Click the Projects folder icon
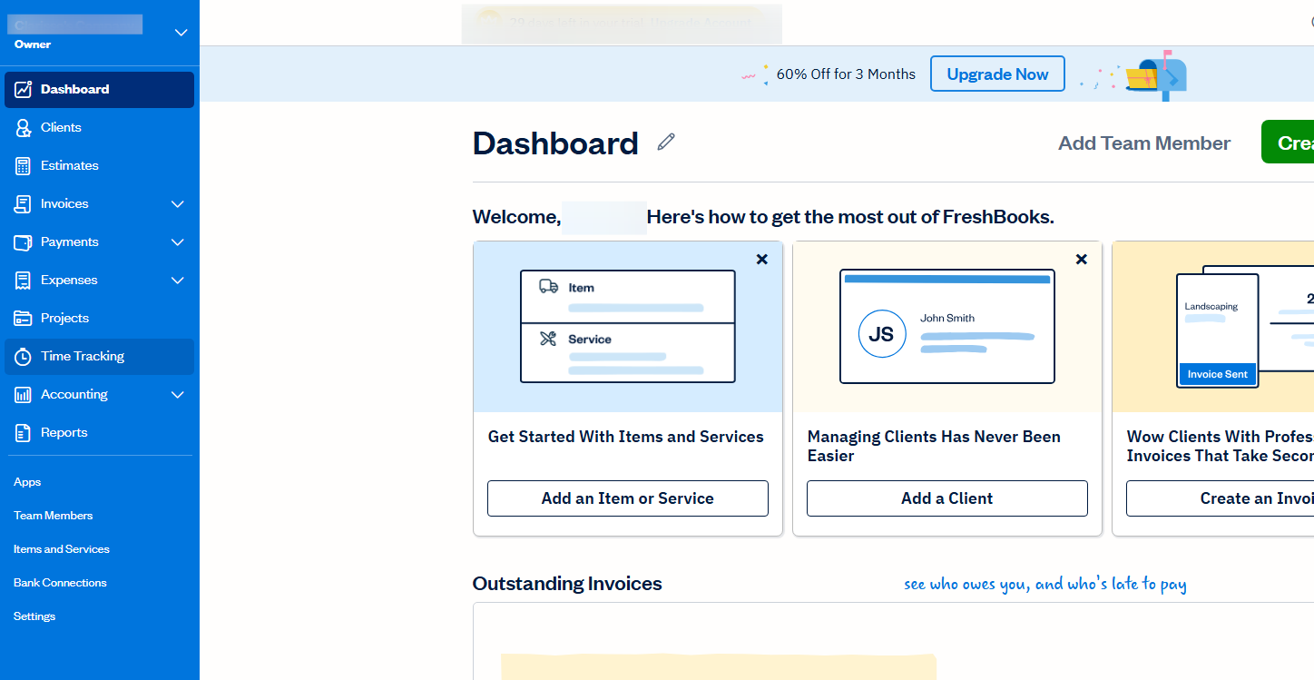This screenshot has width=1314, height=680. pos(24,318)
